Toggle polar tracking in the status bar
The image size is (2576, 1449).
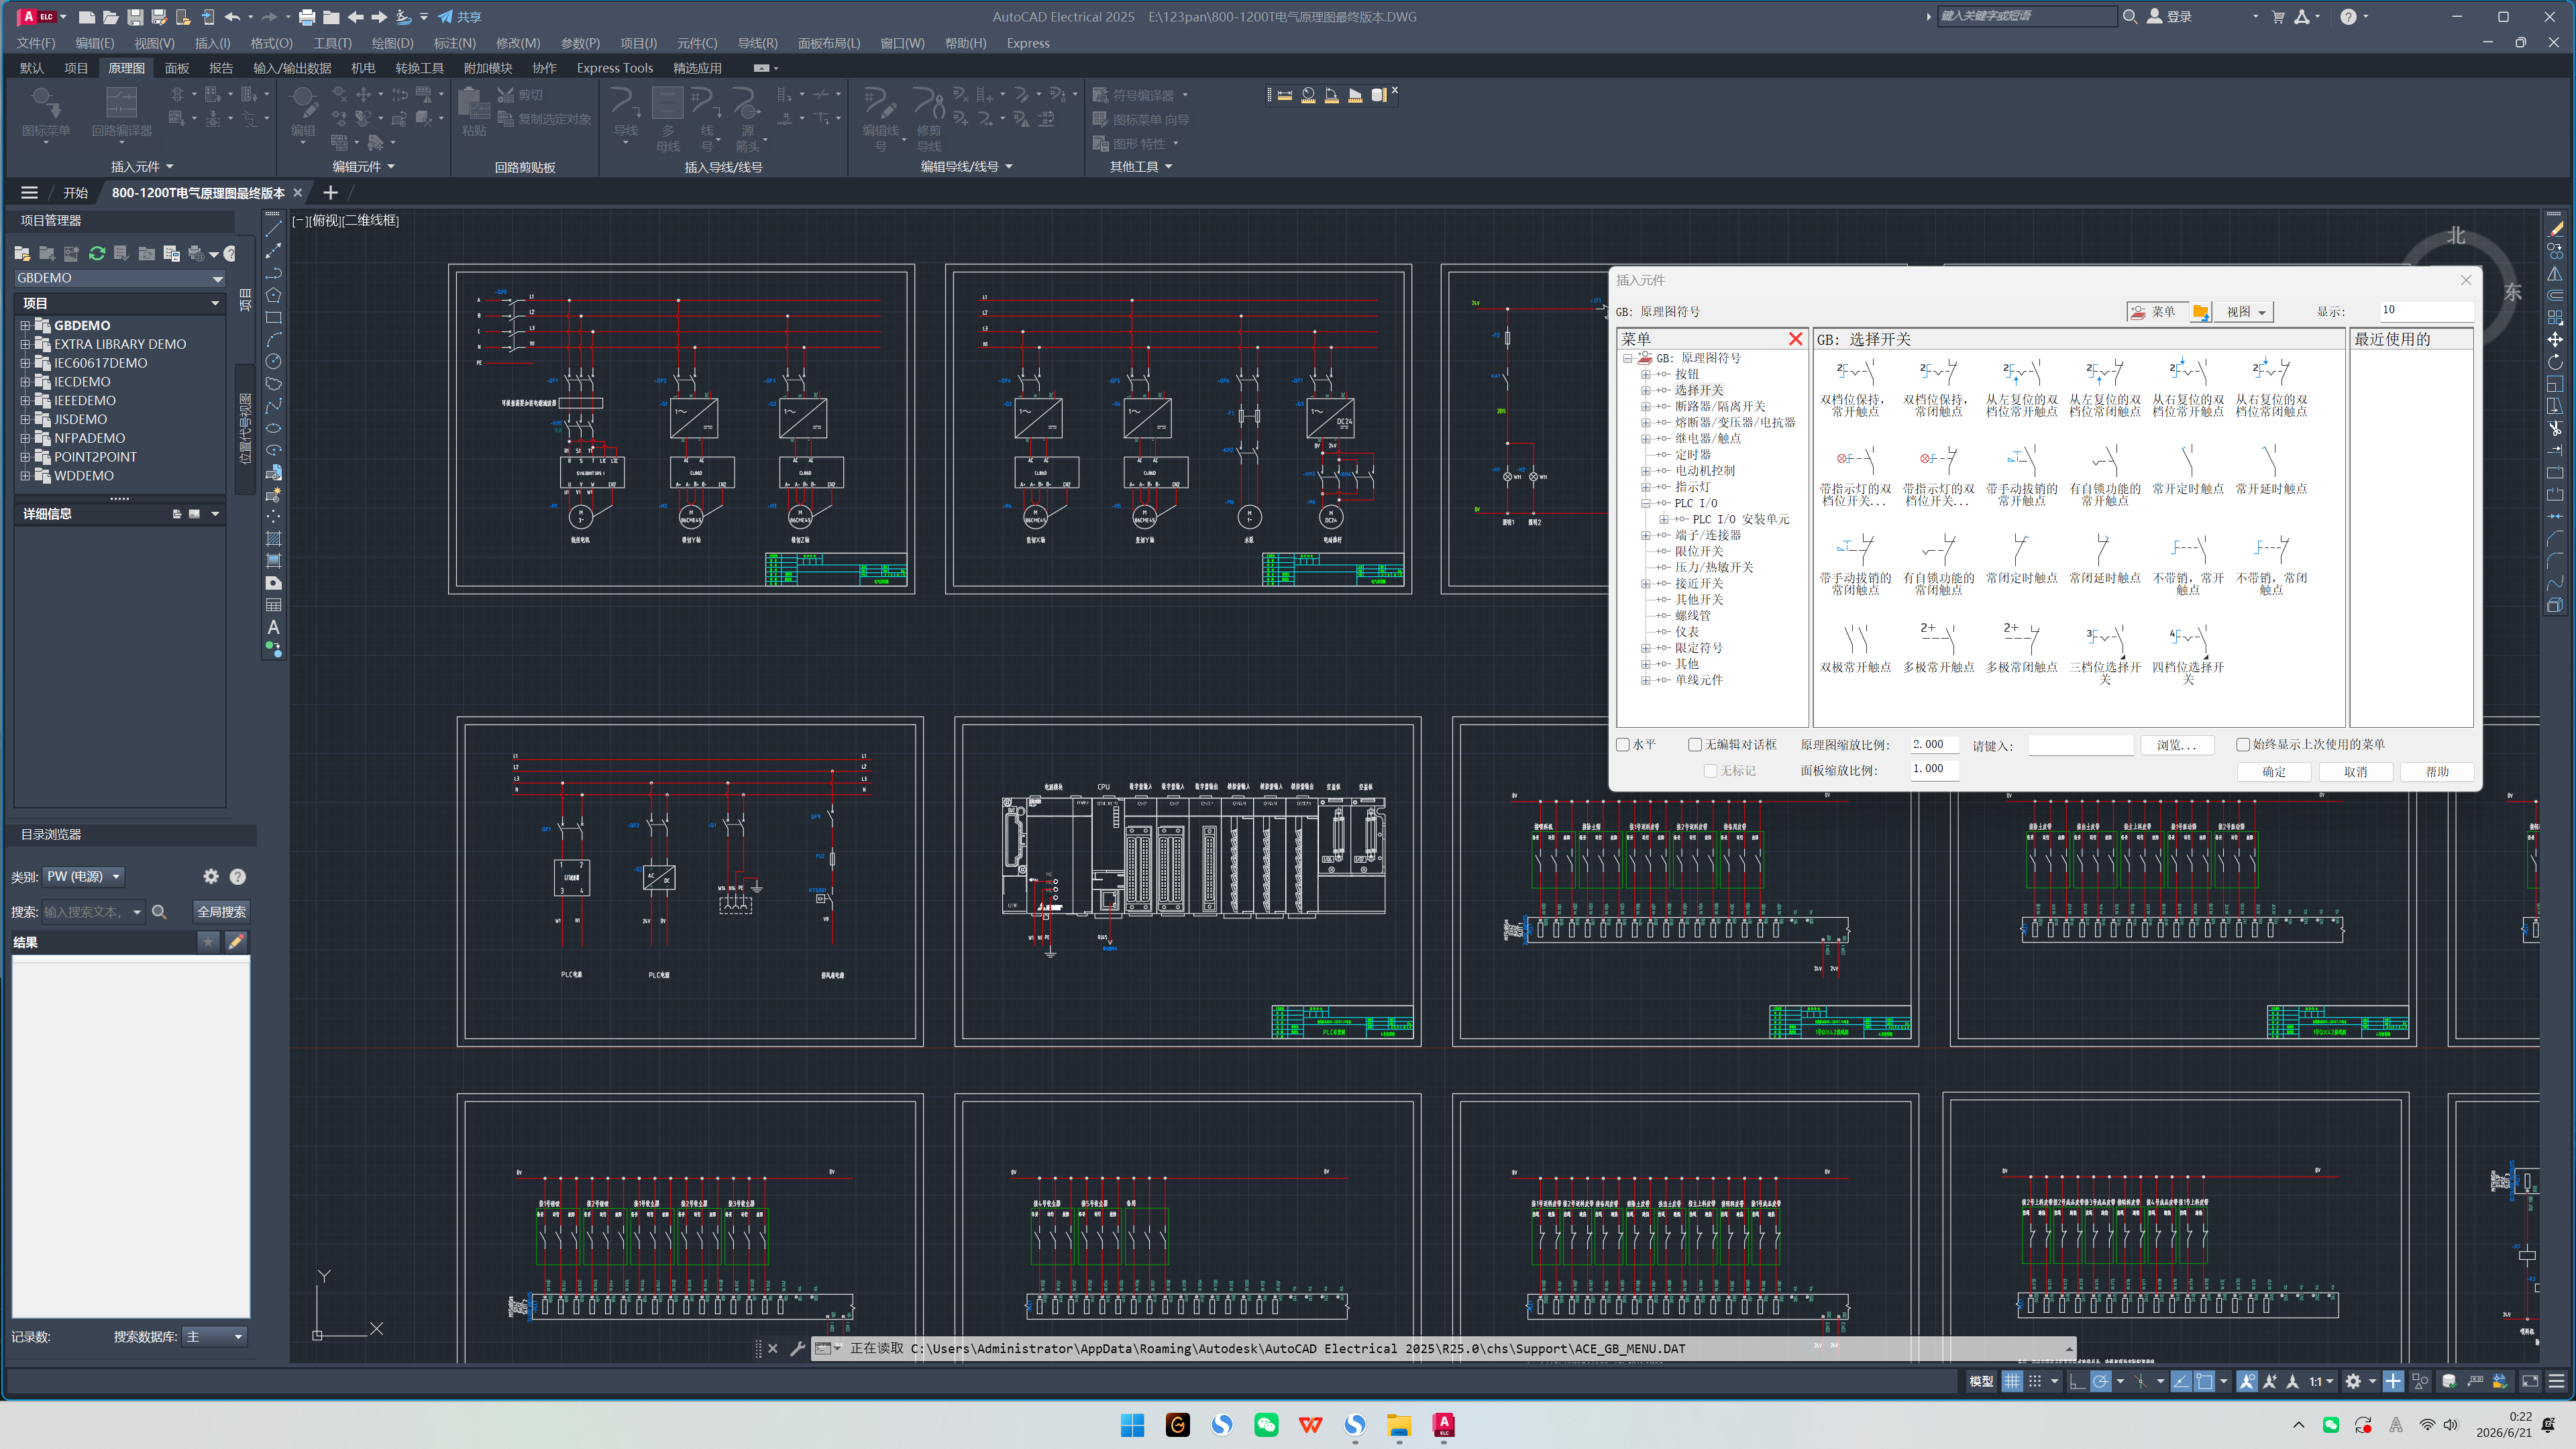2101,1381
